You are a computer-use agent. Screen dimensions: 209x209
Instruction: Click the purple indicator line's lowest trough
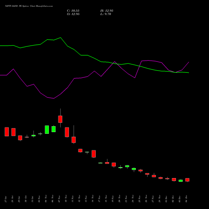[54, 98]
